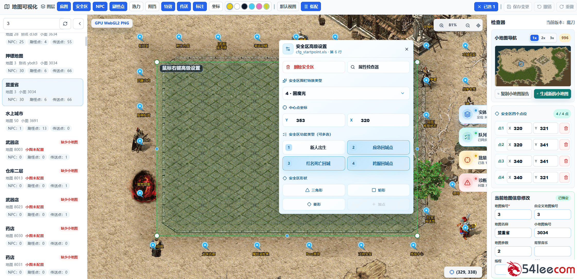Delete point 点4 with its trash icon
577x279 pixels.
pos(566,177)
